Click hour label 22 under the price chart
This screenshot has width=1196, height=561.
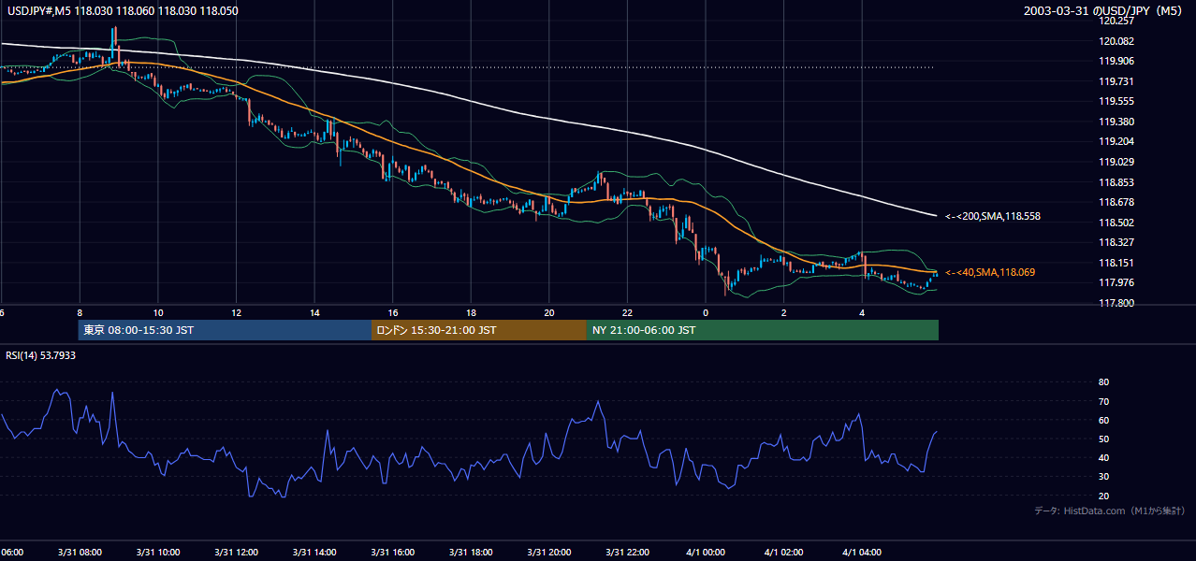(x=627, y=313)
